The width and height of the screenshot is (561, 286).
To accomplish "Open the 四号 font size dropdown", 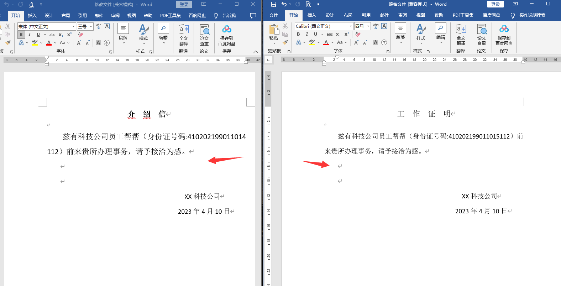I will [368, 26].
